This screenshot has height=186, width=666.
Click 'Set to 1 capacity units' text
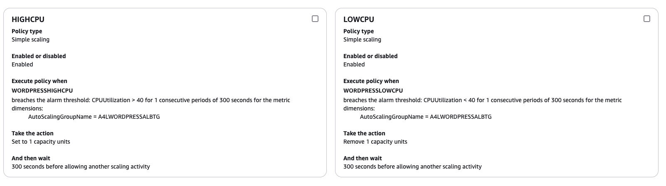41,142
